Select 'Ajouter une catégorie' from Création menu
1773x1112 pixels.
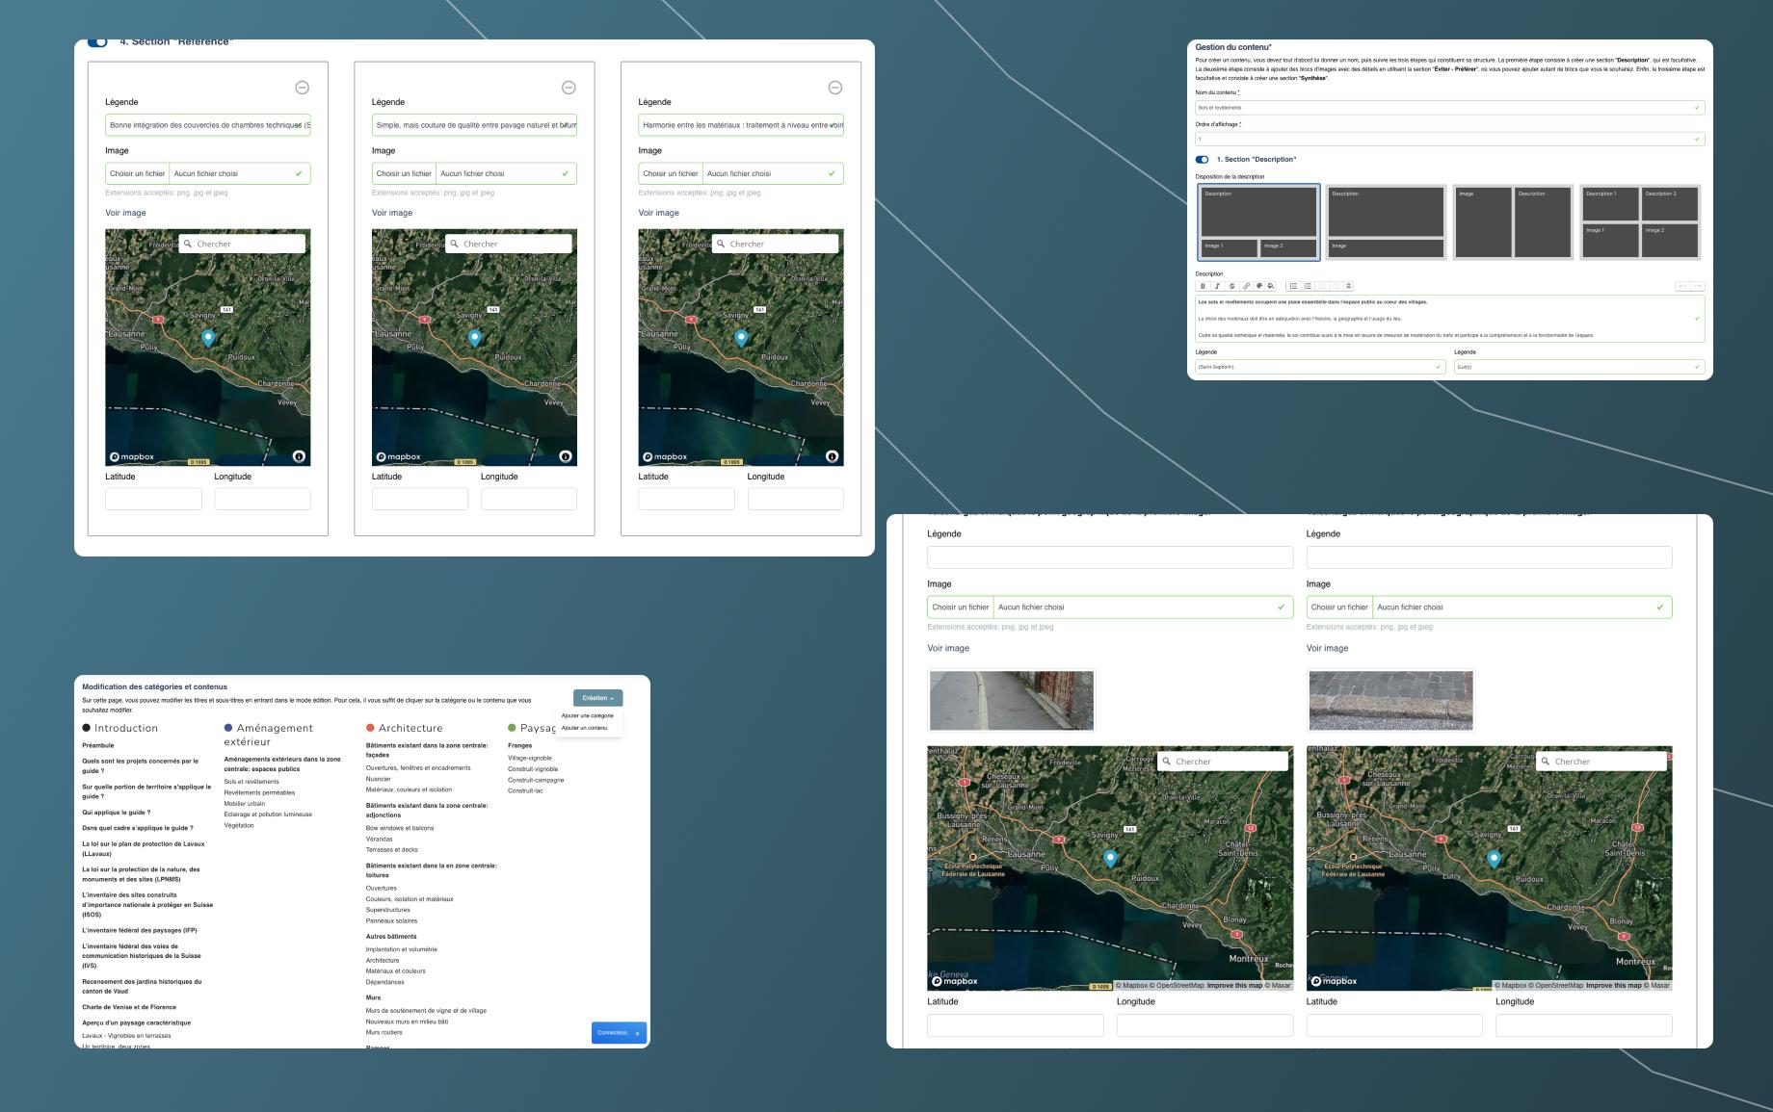(x=587, y=715)
